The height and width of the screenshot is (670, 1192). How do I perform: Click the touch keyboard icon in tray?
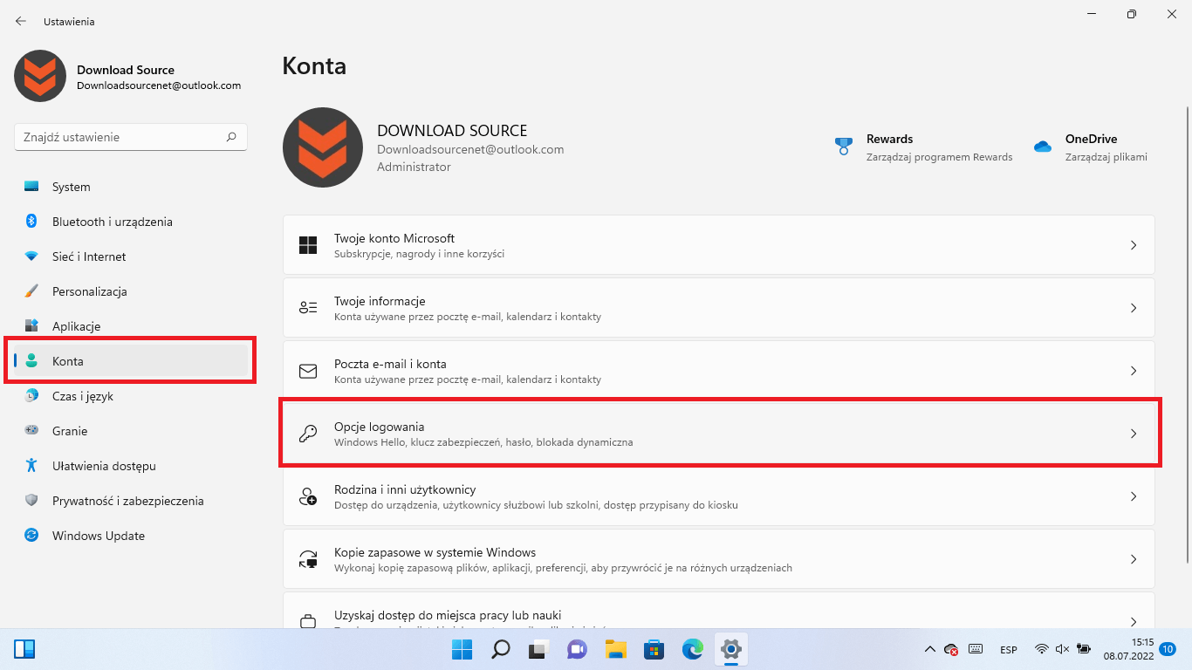coord(976,649)
